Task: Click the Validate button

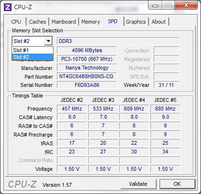Action: coord(138,184)
